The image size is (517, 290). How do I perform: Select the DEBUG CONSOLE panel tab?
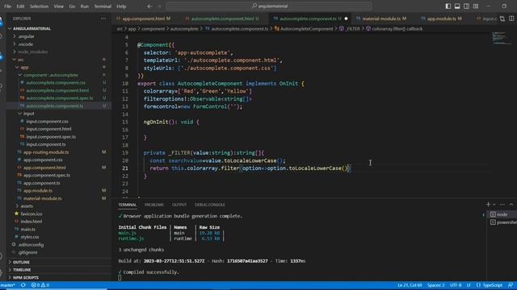pyautogui.click(x=210, y=205)
